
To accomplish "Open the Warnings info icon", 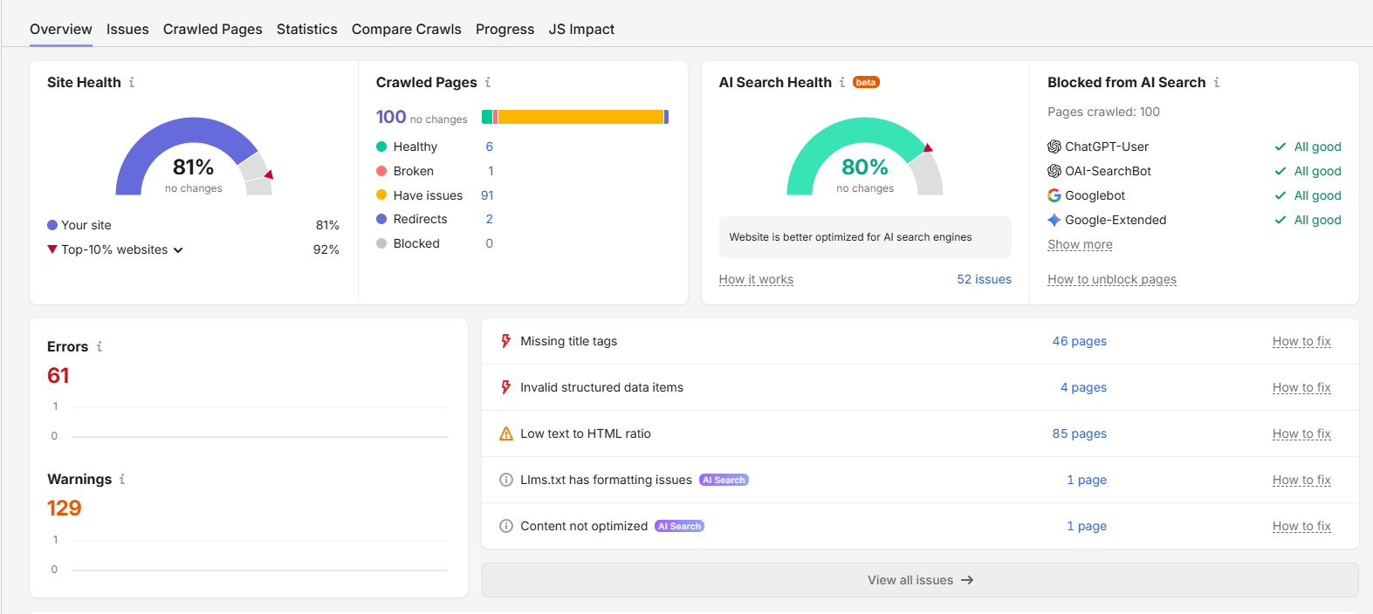I will click(x=122, y=479).
